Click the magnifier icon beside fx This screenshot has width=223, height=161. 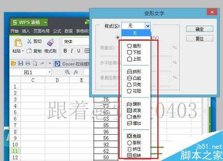67,72
